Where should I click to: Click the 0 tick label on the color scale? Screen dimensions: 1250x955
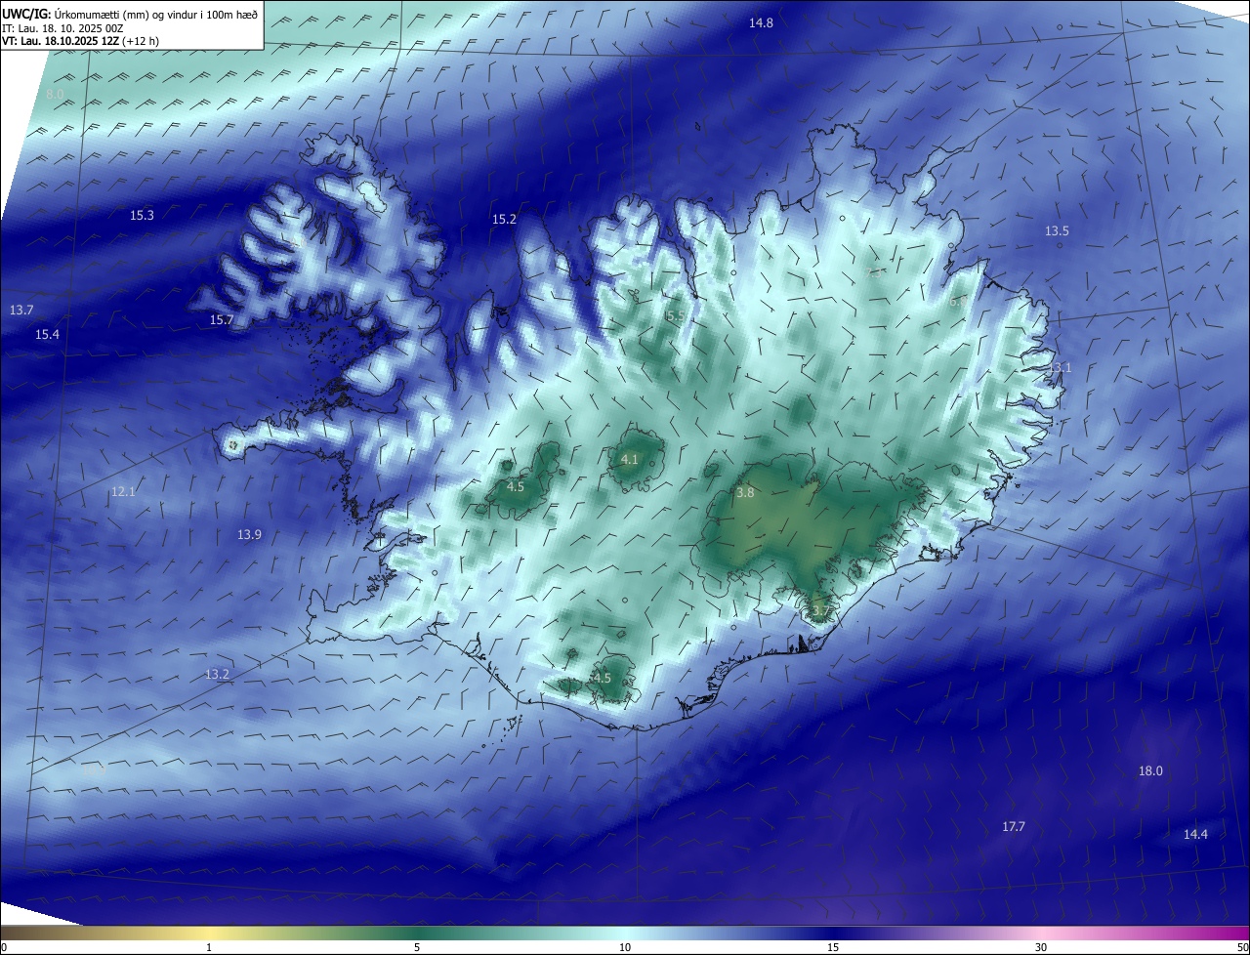[4, 948]
